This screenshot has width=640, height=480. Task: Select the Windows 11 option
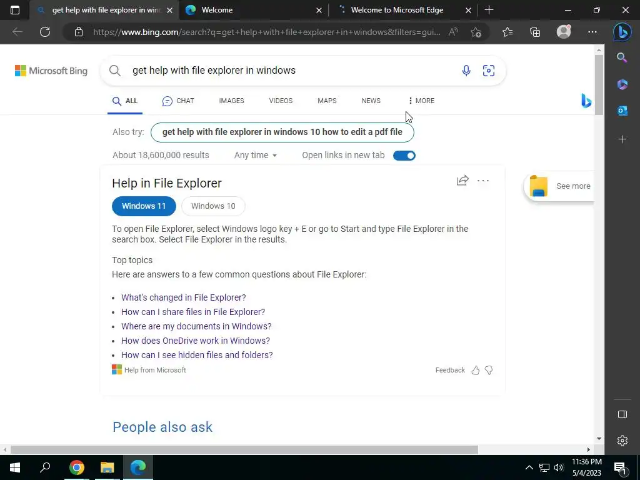[x=144, y=206]
